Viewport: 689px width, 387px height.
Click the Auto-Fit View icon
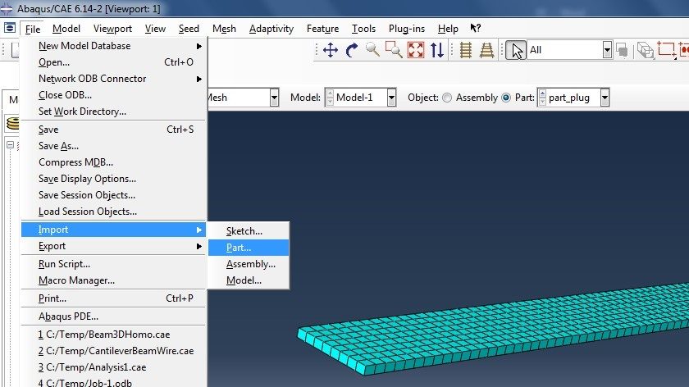(x=416, y=50)
